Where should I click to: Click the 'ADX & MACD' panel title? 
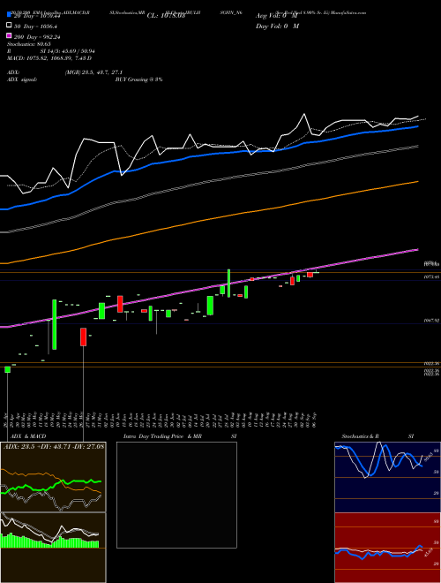click(x=28, y=436)
